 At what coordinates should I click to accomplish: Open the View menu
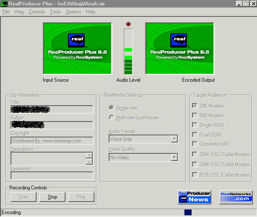click(19, 12)
